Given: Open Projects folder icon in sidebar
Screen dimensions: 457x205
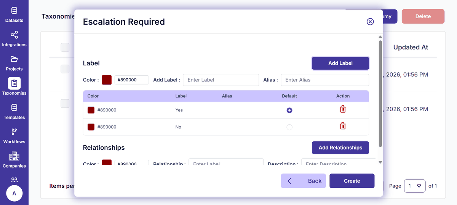Looking at the screenshot, I should pos(14,59).
